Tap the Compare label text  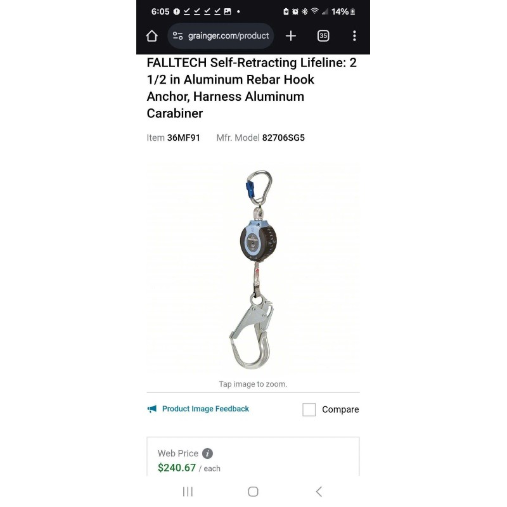coord(340,409)
